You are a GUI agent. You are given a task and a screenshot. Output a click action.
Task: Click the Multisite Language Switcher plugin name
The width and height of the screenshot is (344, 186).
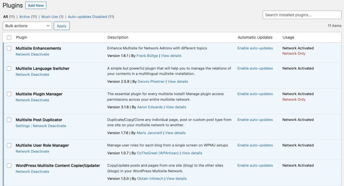[x=43, y=68]
